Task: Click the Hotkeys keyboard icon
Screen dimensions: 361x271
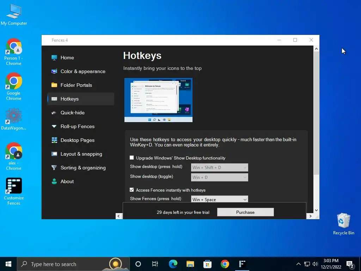Action: point(54,99)
